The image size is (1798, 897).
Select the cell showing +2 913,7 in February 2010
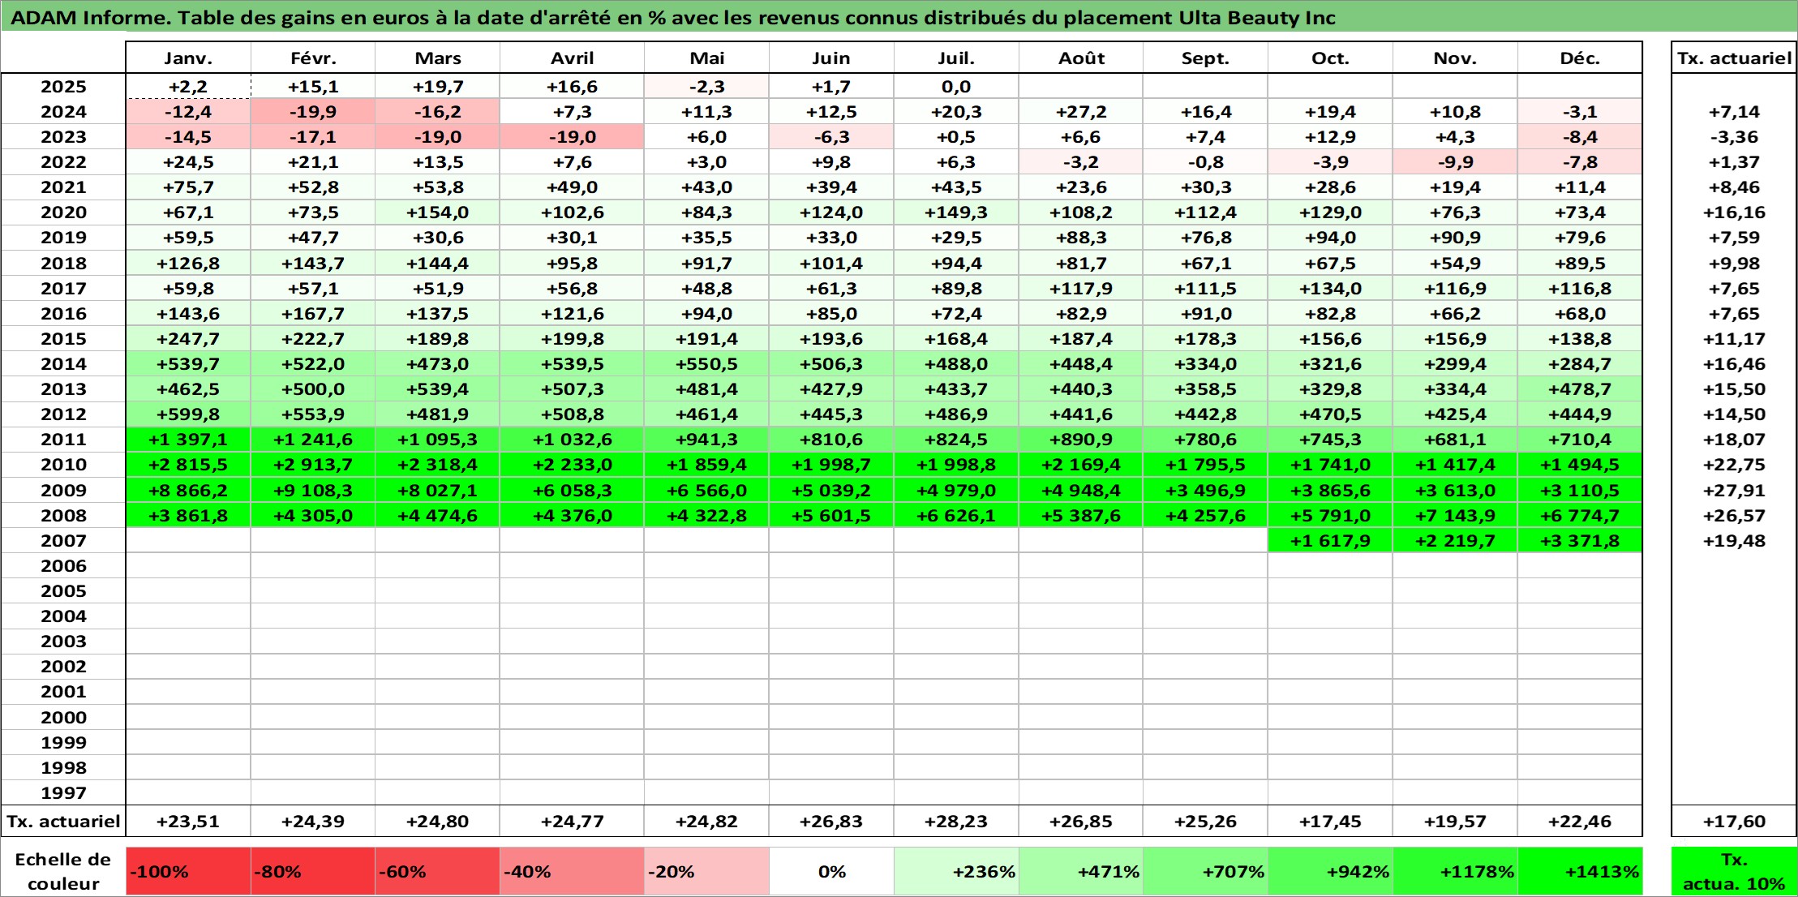[313, 464]
